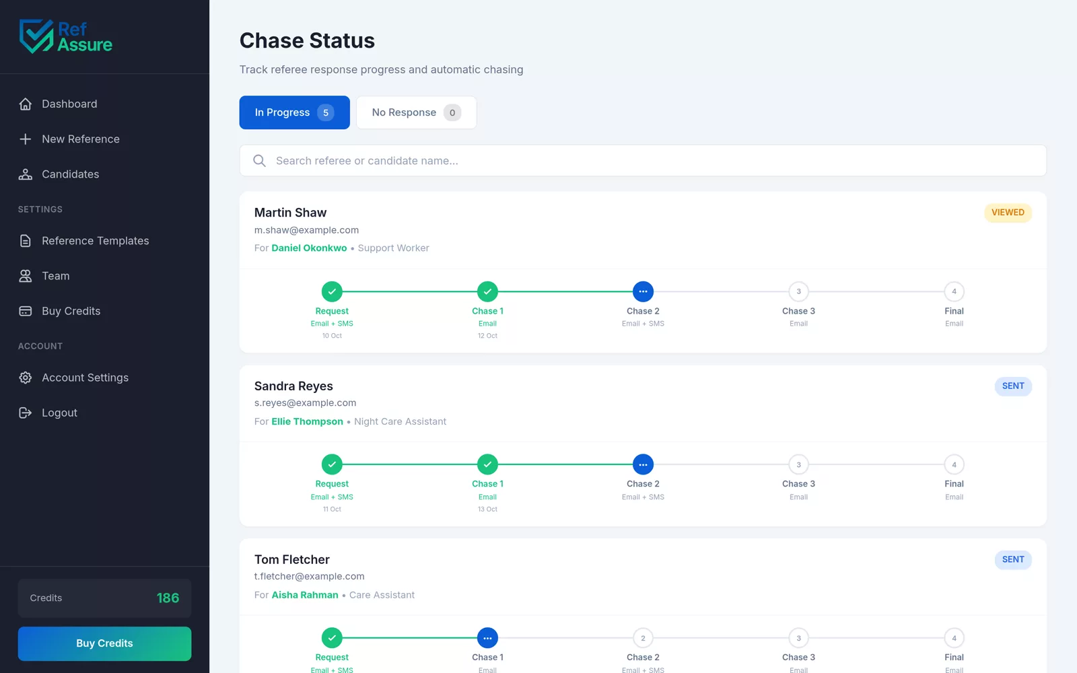The width and height of the screenshot is (1077, 673).
Task: Switch to the No Response tab
Action: (416, 112)
